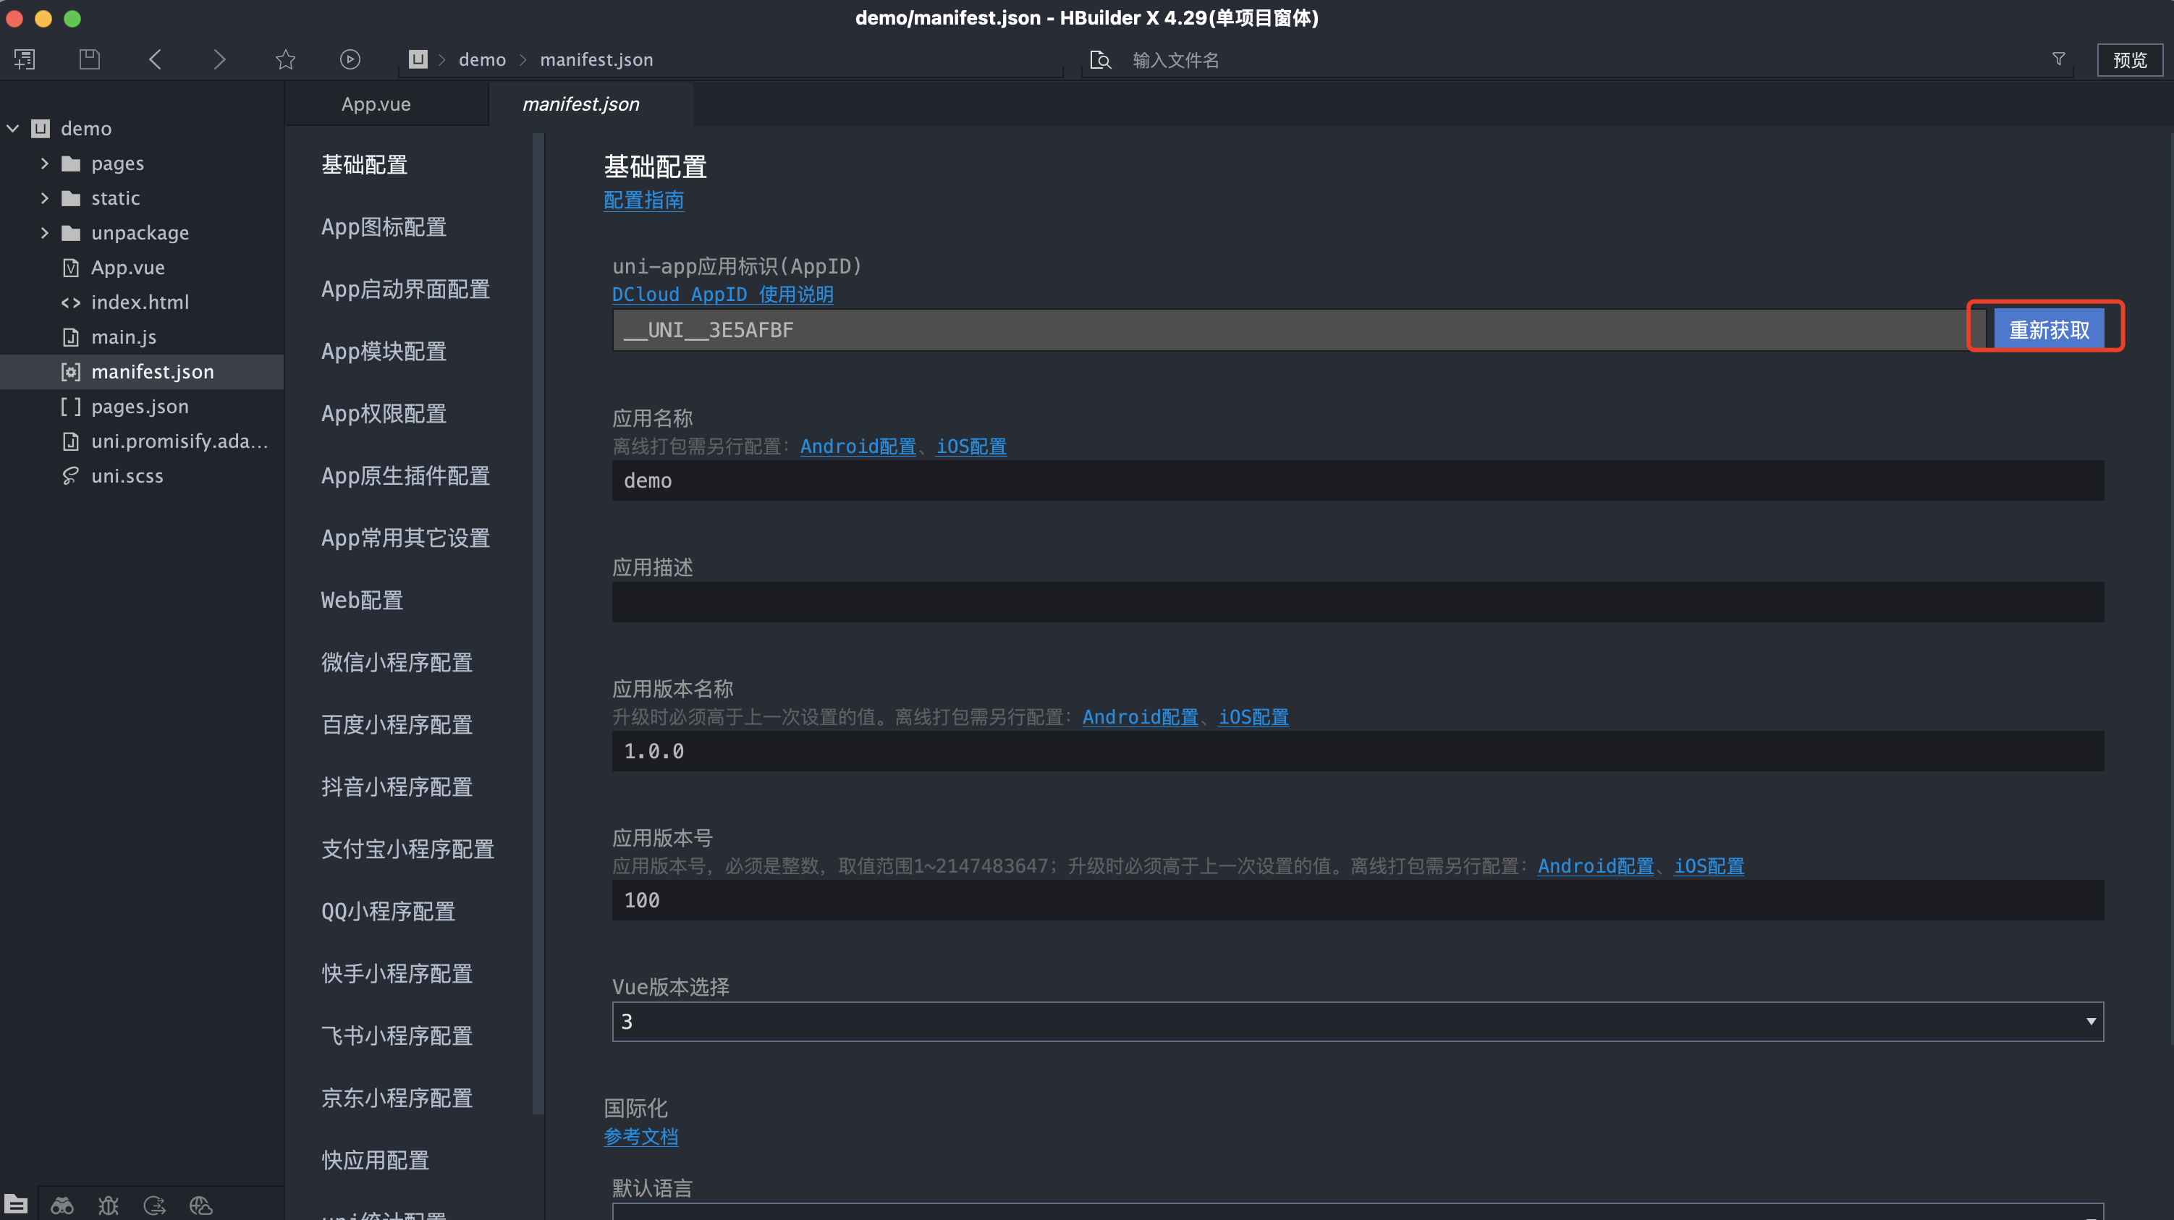Open the bug debug panel icon

tap(108, 1205)
